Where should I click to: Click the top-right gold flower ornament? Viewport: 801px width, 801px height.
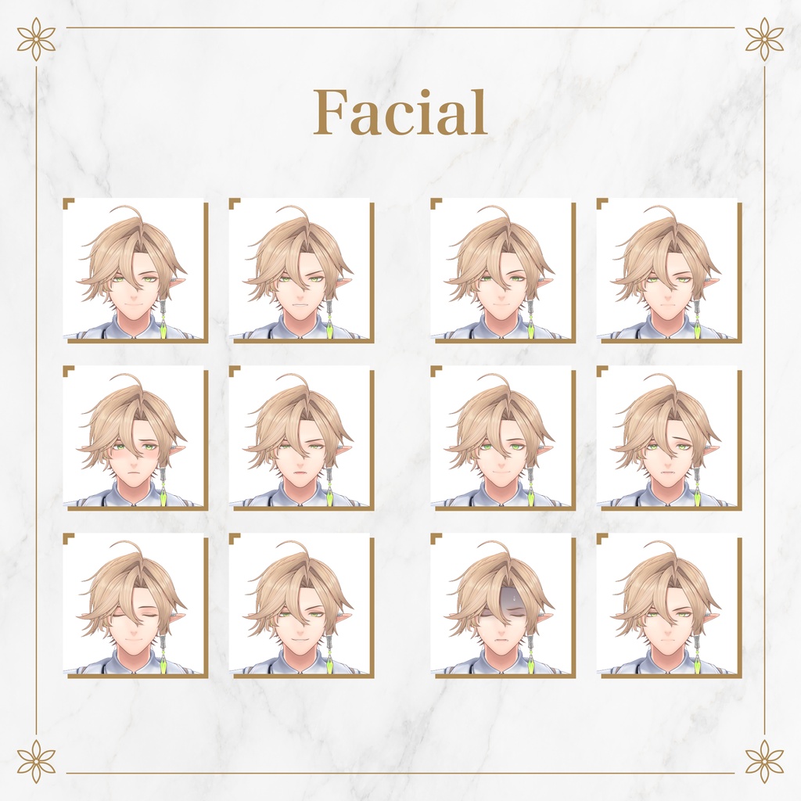[x=764, y=39]
